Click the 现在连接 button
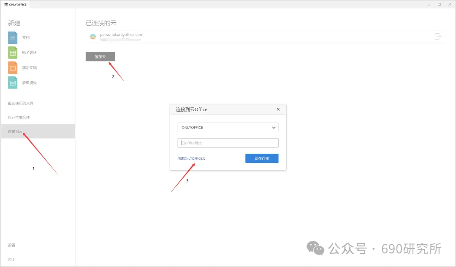 point(262,158)
